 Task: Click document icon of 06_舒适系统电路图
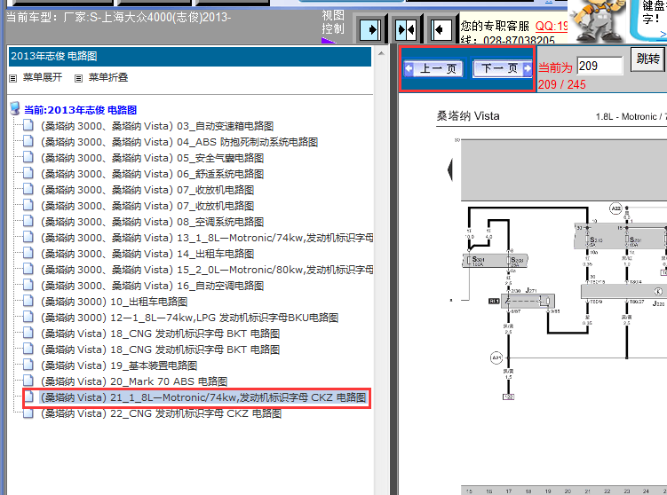pos(28,173)
